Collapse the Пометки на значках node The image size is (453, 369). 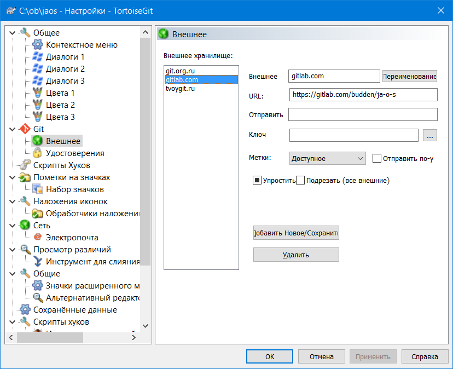(12, 177)
